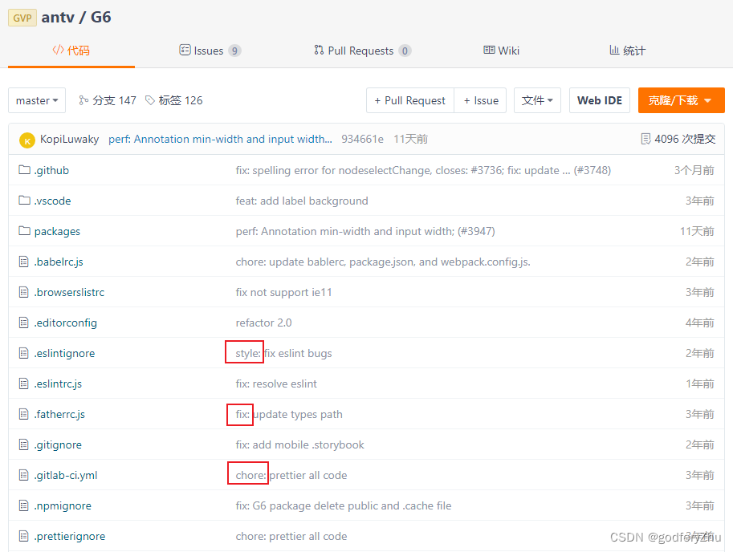Click the .vscode folder icon
The height and width of the screenshot is (552, 733).
coord(24,201)
